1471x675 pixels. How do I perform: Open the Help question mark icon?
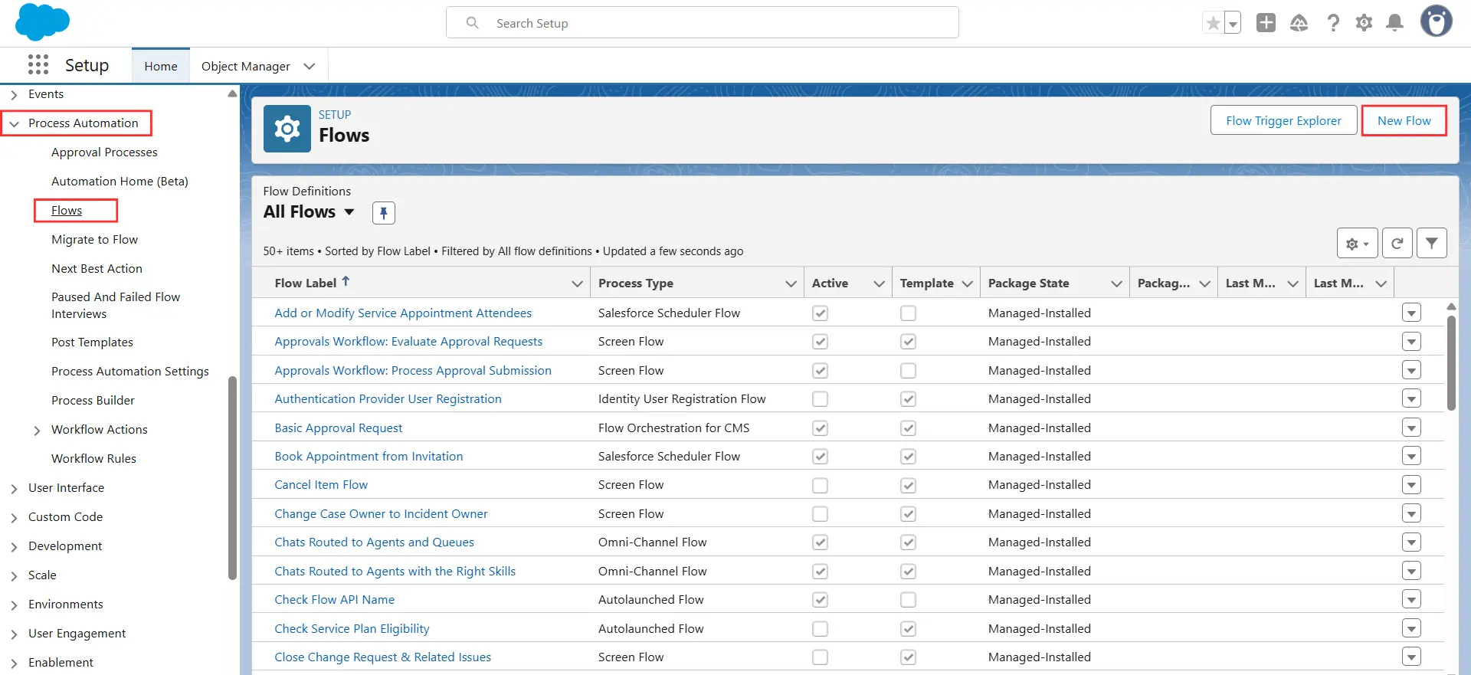point(1333,23)
